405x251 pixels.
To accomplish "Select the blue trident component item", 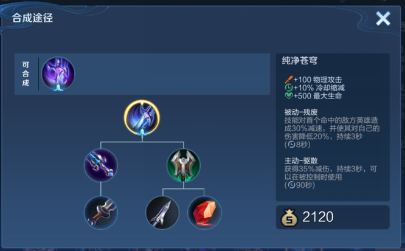I will point(101,165).
